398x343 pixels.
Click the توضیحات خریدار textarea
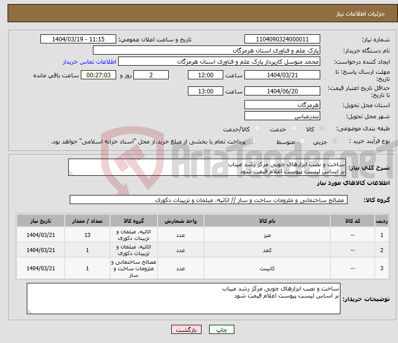pos(183,299)
